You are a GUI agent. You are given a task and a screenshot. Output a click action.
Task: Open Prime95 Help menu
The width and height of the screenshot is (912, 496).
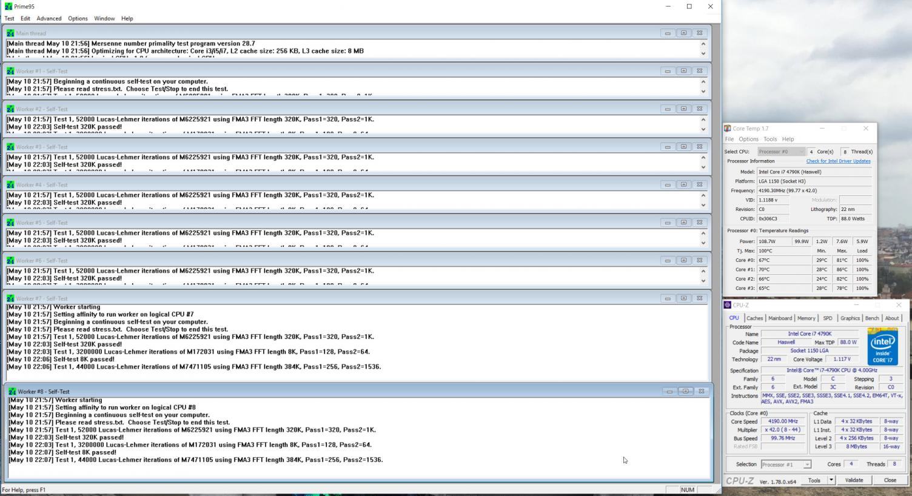pos(127,18)
